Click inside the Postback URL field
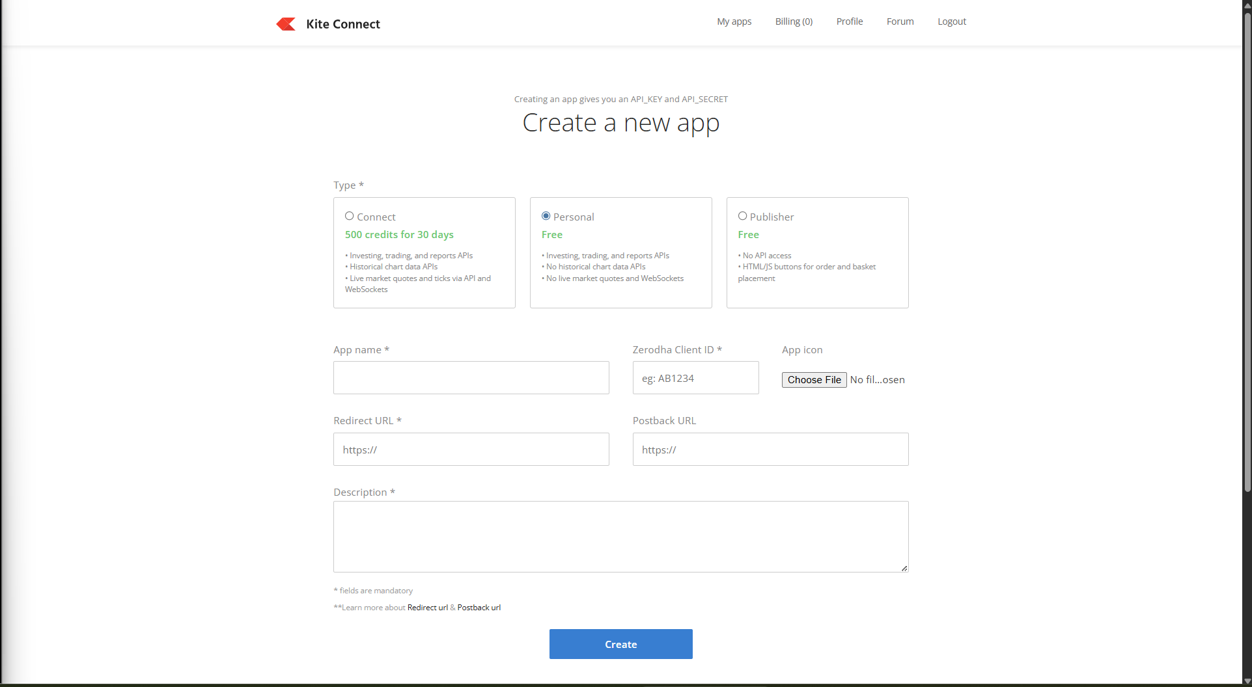Screen dimensions: 1252x687 (770, 449)
